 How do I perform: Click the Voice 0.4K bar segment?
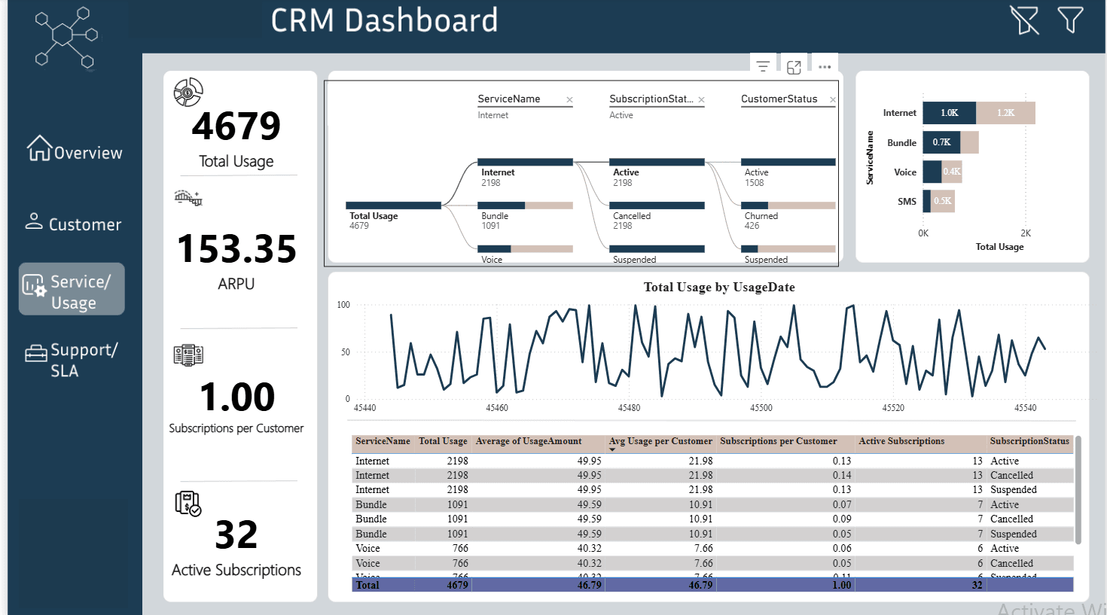point(952,172)
